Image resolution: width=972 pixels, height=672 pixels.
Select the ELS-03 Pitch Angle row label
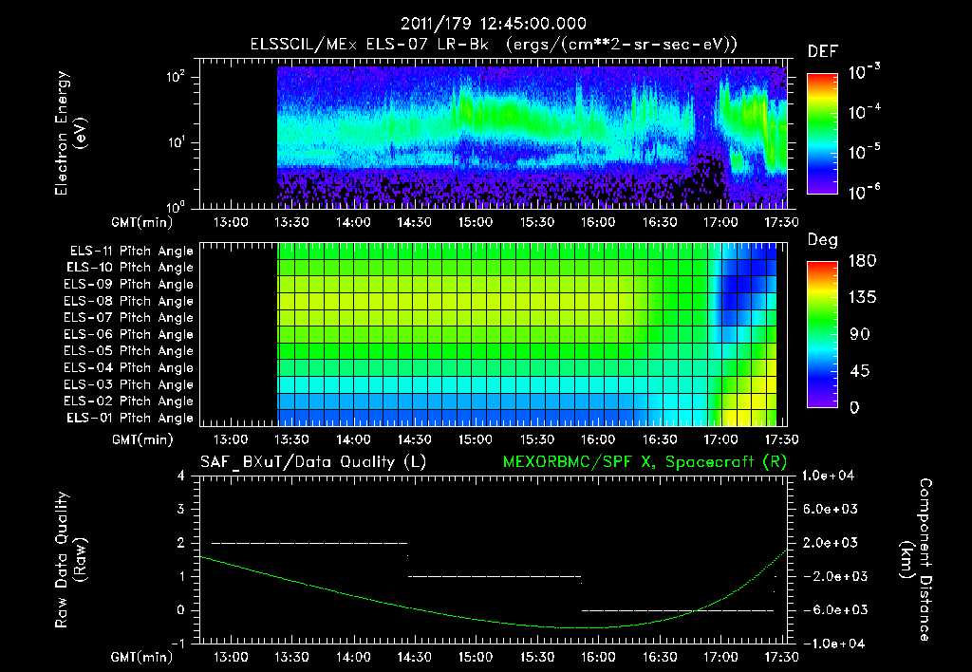click(x=129, y=384)
